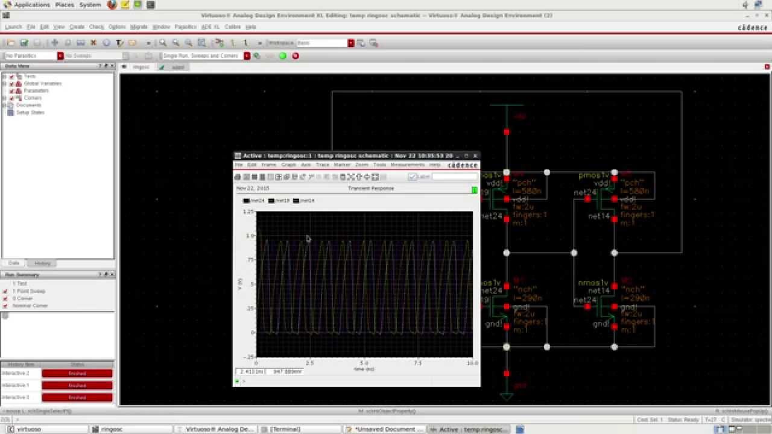Viewport: 772px width, 434px height.
Task: Click the History Item column header
Action: click(21, 365)
